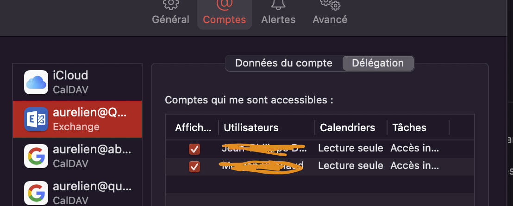Open first delegate's Accès in… tasks permission
Screen dimensions: 513x206
[x=414, y=148]
